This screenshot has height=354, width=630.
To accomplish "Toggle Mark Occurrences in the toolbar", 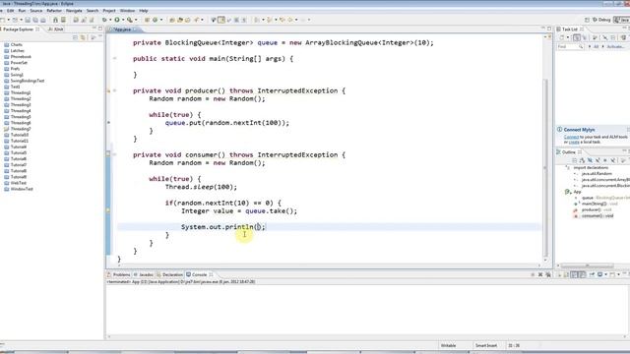I will point(220,20).
